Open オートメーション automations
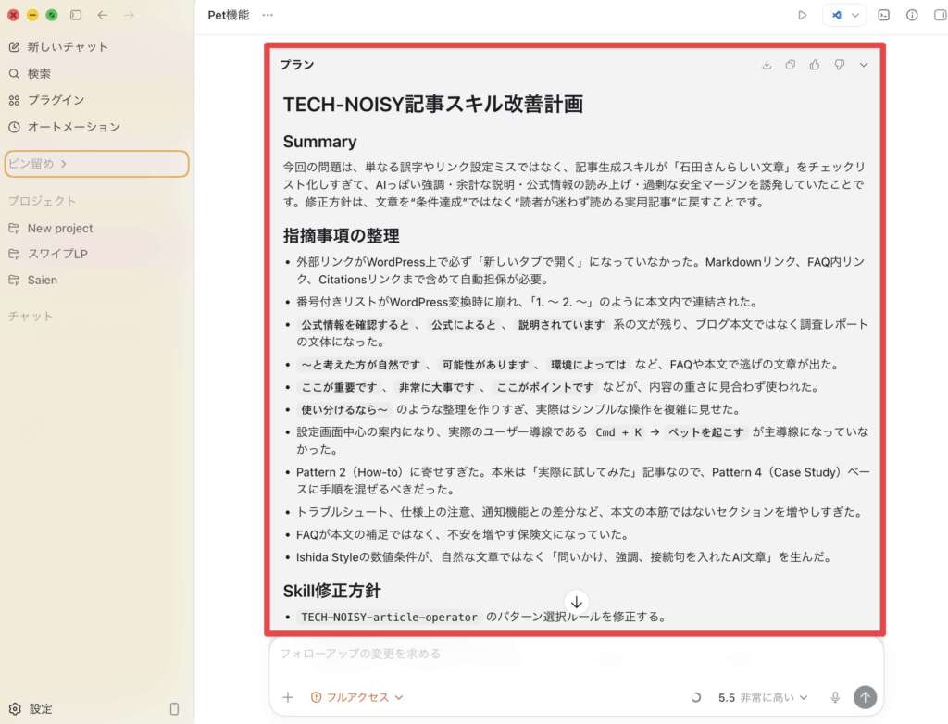 point(65,127)
